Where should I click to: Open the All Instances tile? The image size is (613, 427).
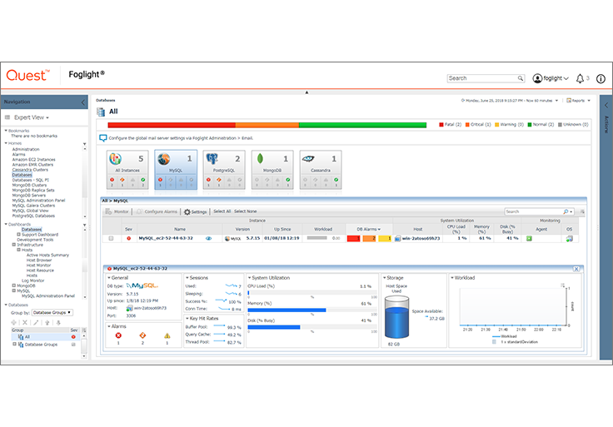[127, 170]
